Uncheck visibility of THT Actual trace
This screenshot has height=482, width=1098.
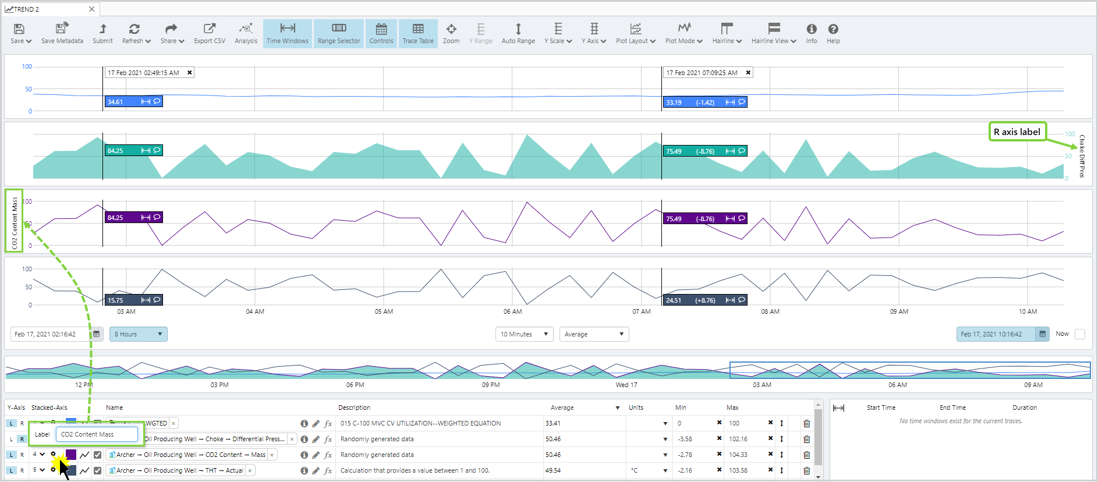(x=98, y=470)
